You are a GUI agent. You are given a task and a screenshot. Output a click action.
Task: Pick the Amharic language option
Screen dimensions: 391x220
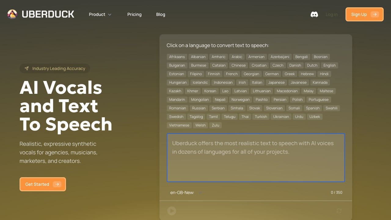tap(219, 57)
